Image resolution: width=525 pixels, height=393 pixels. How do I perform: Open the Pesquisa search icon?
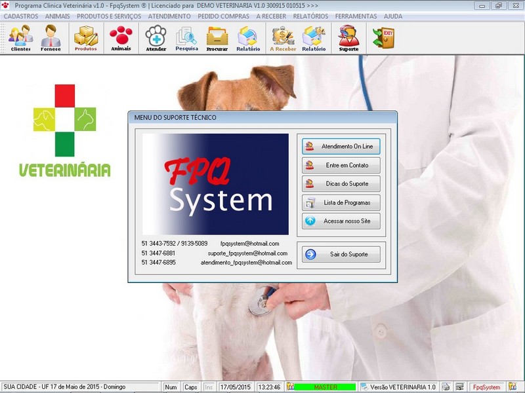point(186,38)
